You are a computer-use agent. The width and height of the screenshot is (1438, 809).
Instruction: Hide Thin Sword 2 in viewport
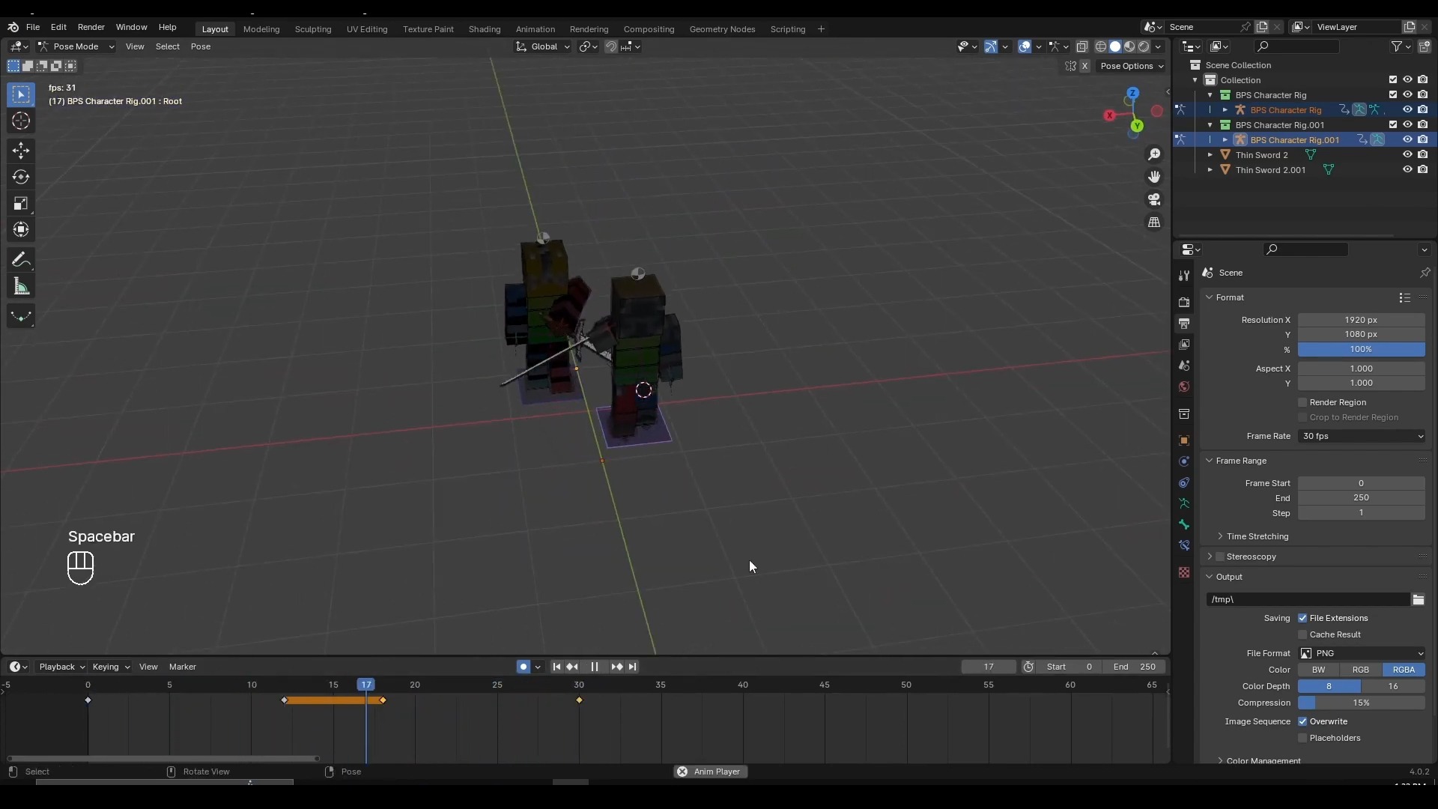click(1407, 155)
